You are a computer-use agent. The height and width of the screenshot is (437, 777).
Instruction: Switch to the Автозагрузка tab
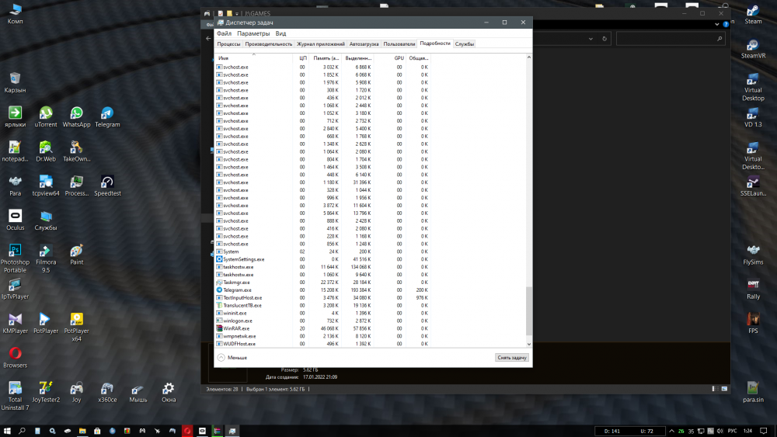(x=364, y=43)
